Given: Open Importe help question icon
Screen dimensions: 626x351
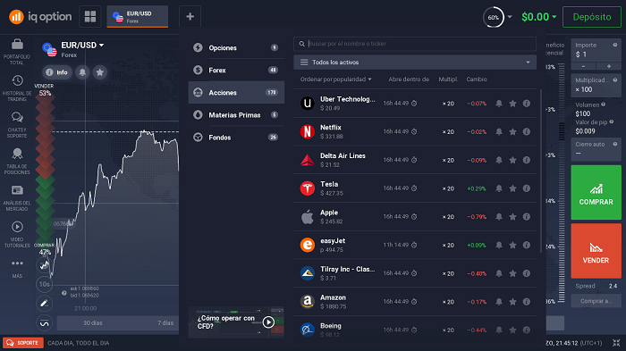Looking at the screenshot, I should coord(615,45).
